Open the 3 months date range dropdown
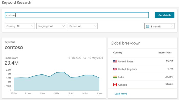179x100 pixels. coord(159,26)
